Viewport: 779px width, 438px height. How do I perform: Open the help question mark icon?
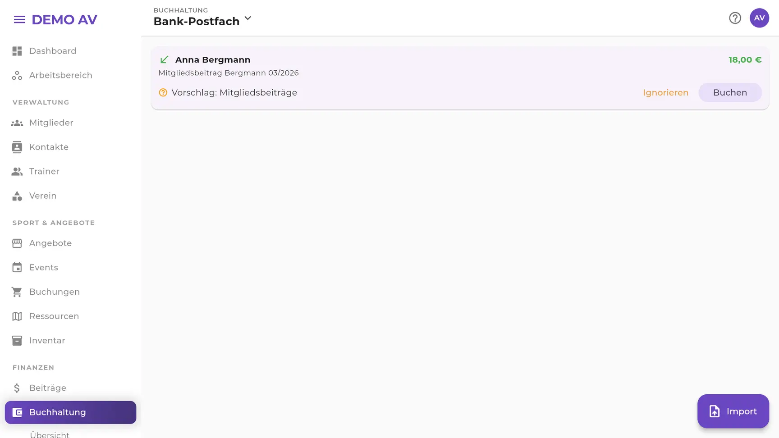click(x=735, y=18)
